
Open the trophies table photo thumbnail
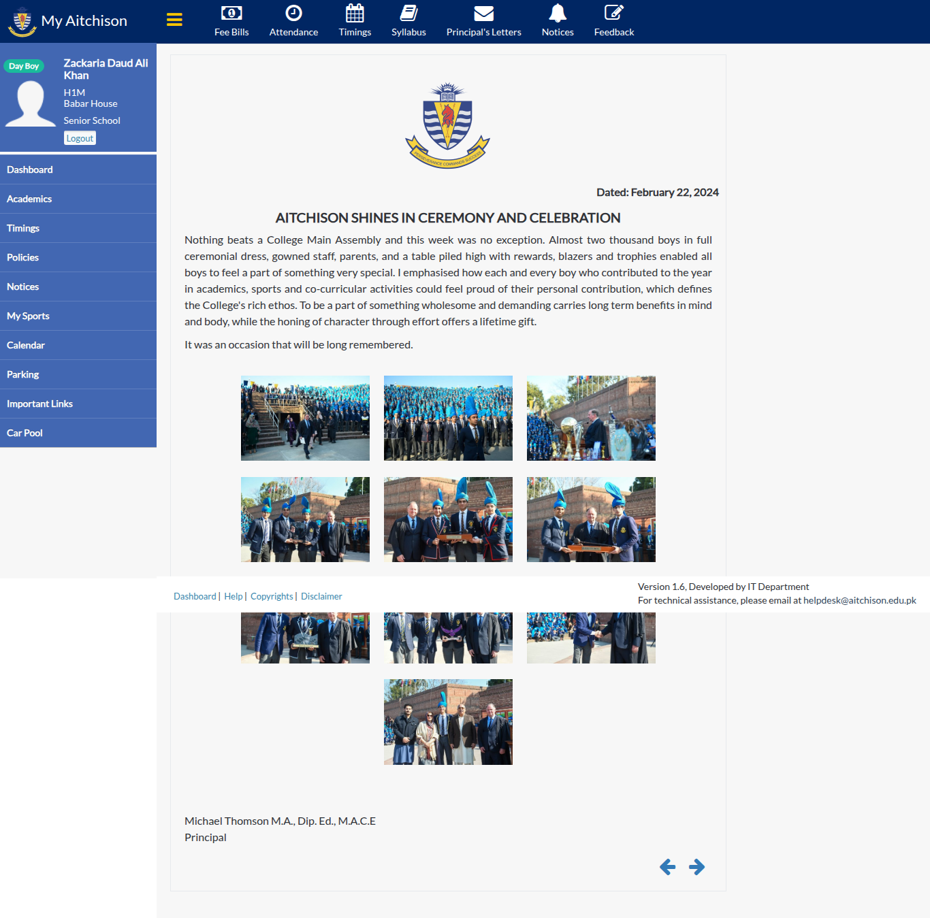[x=591, y=418]
